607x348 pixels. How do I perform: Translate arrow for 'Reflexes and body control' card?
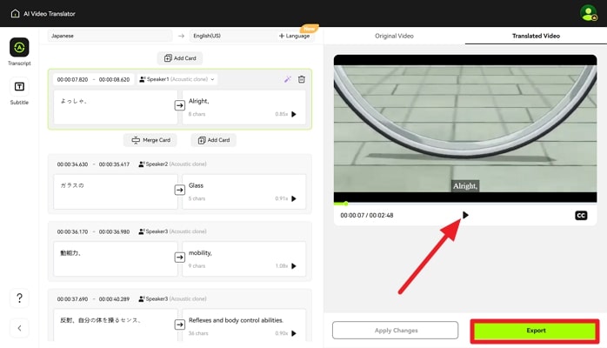(180, 325)
